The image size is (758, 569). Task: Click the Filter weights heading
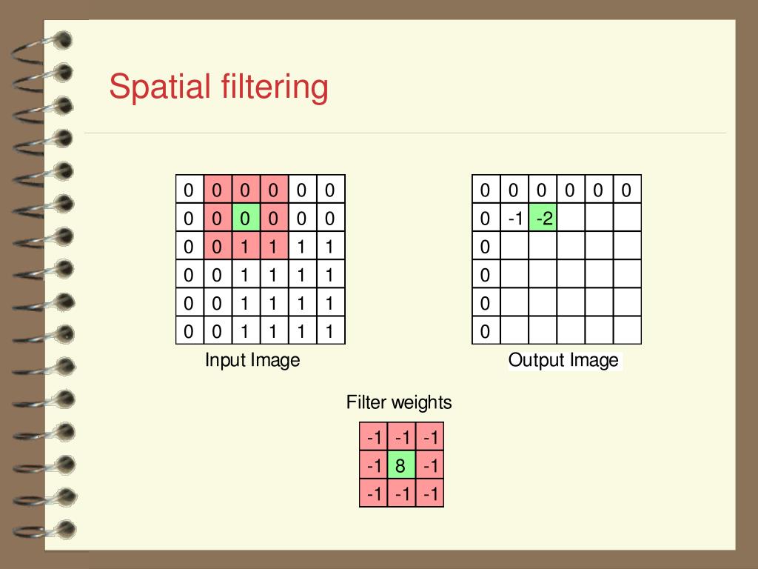click(399, 402)
